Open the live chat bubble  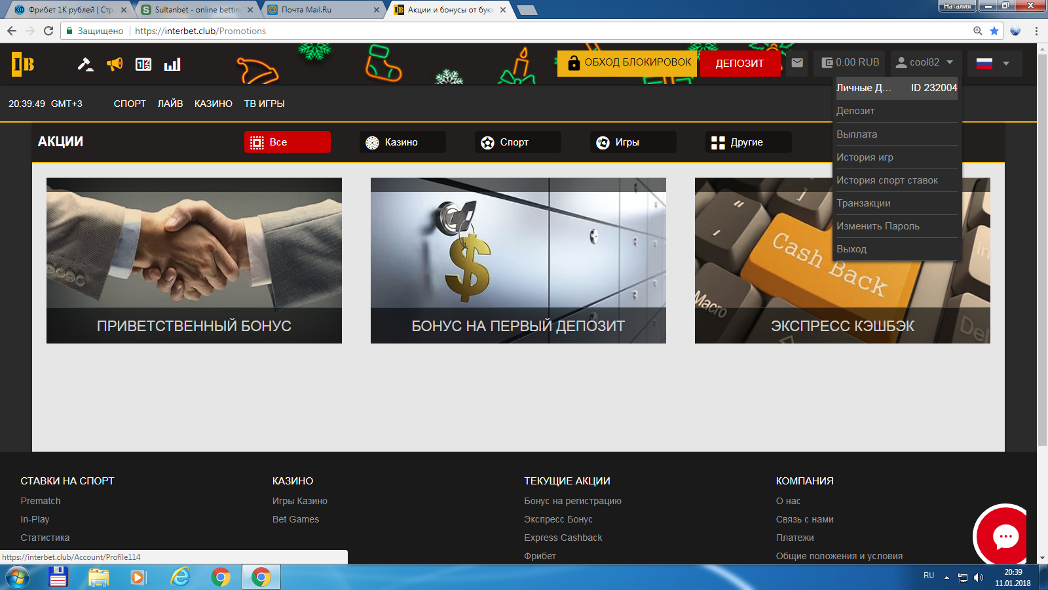tap(1005, 536)
